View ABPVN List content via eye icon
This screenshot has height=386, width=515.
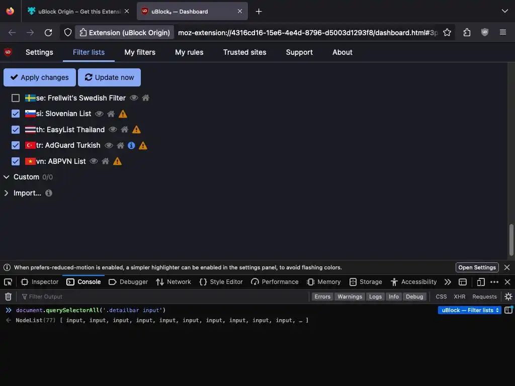94,161
